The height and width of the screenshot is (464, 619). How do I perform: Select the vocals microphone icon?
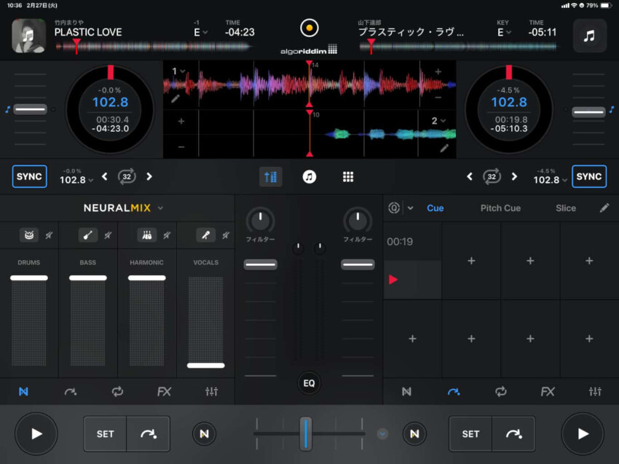207,235
